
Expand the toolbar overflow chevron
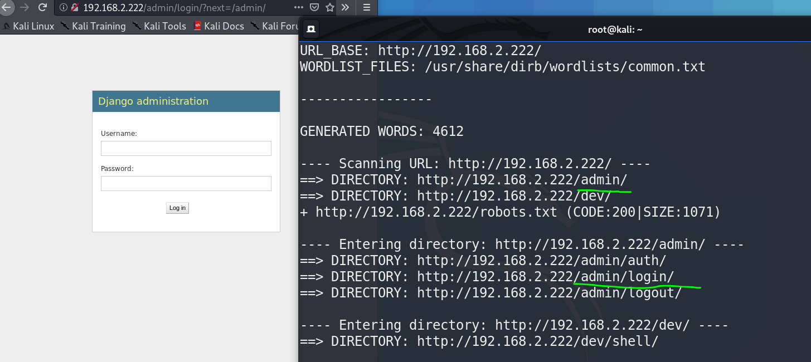point(345,8)
